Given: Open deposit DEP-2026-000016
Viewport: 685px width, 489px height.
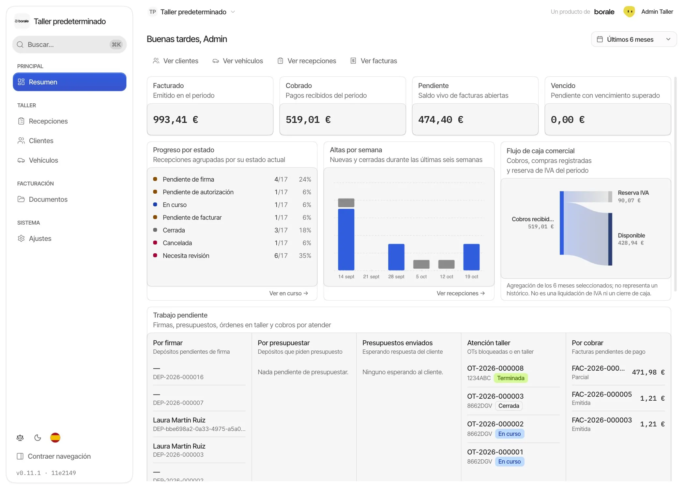Looking at the screenshot, I should 199,373.
